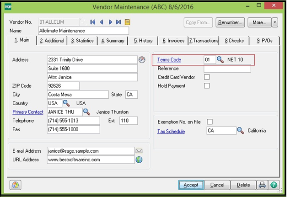Click the Fax field
The width and height of the screenshot is (290, 197).
click(x=74, y=129)
